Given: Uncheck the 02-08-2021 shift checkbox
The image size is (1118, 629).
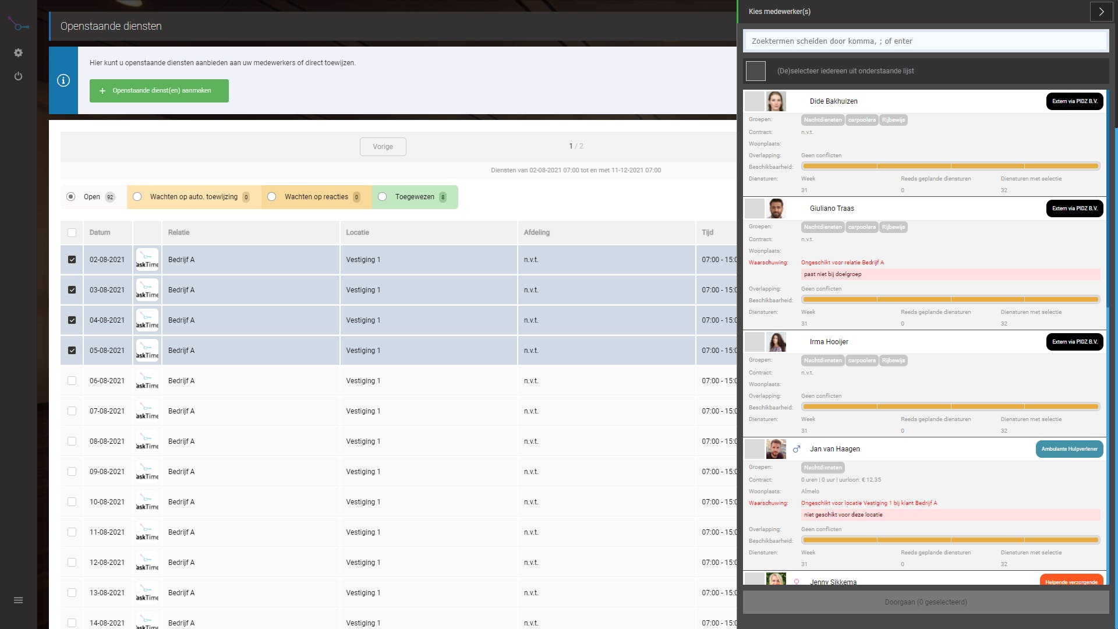Looking at the screenshot, I should (72, 260).
